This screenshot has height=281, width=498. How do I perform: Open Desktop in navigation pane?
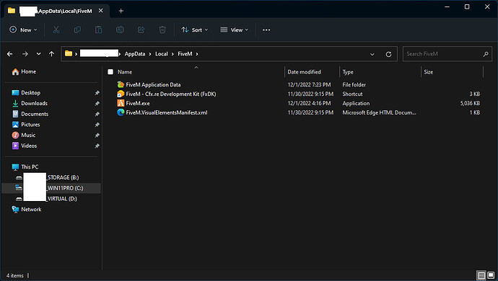coord(30,93)
